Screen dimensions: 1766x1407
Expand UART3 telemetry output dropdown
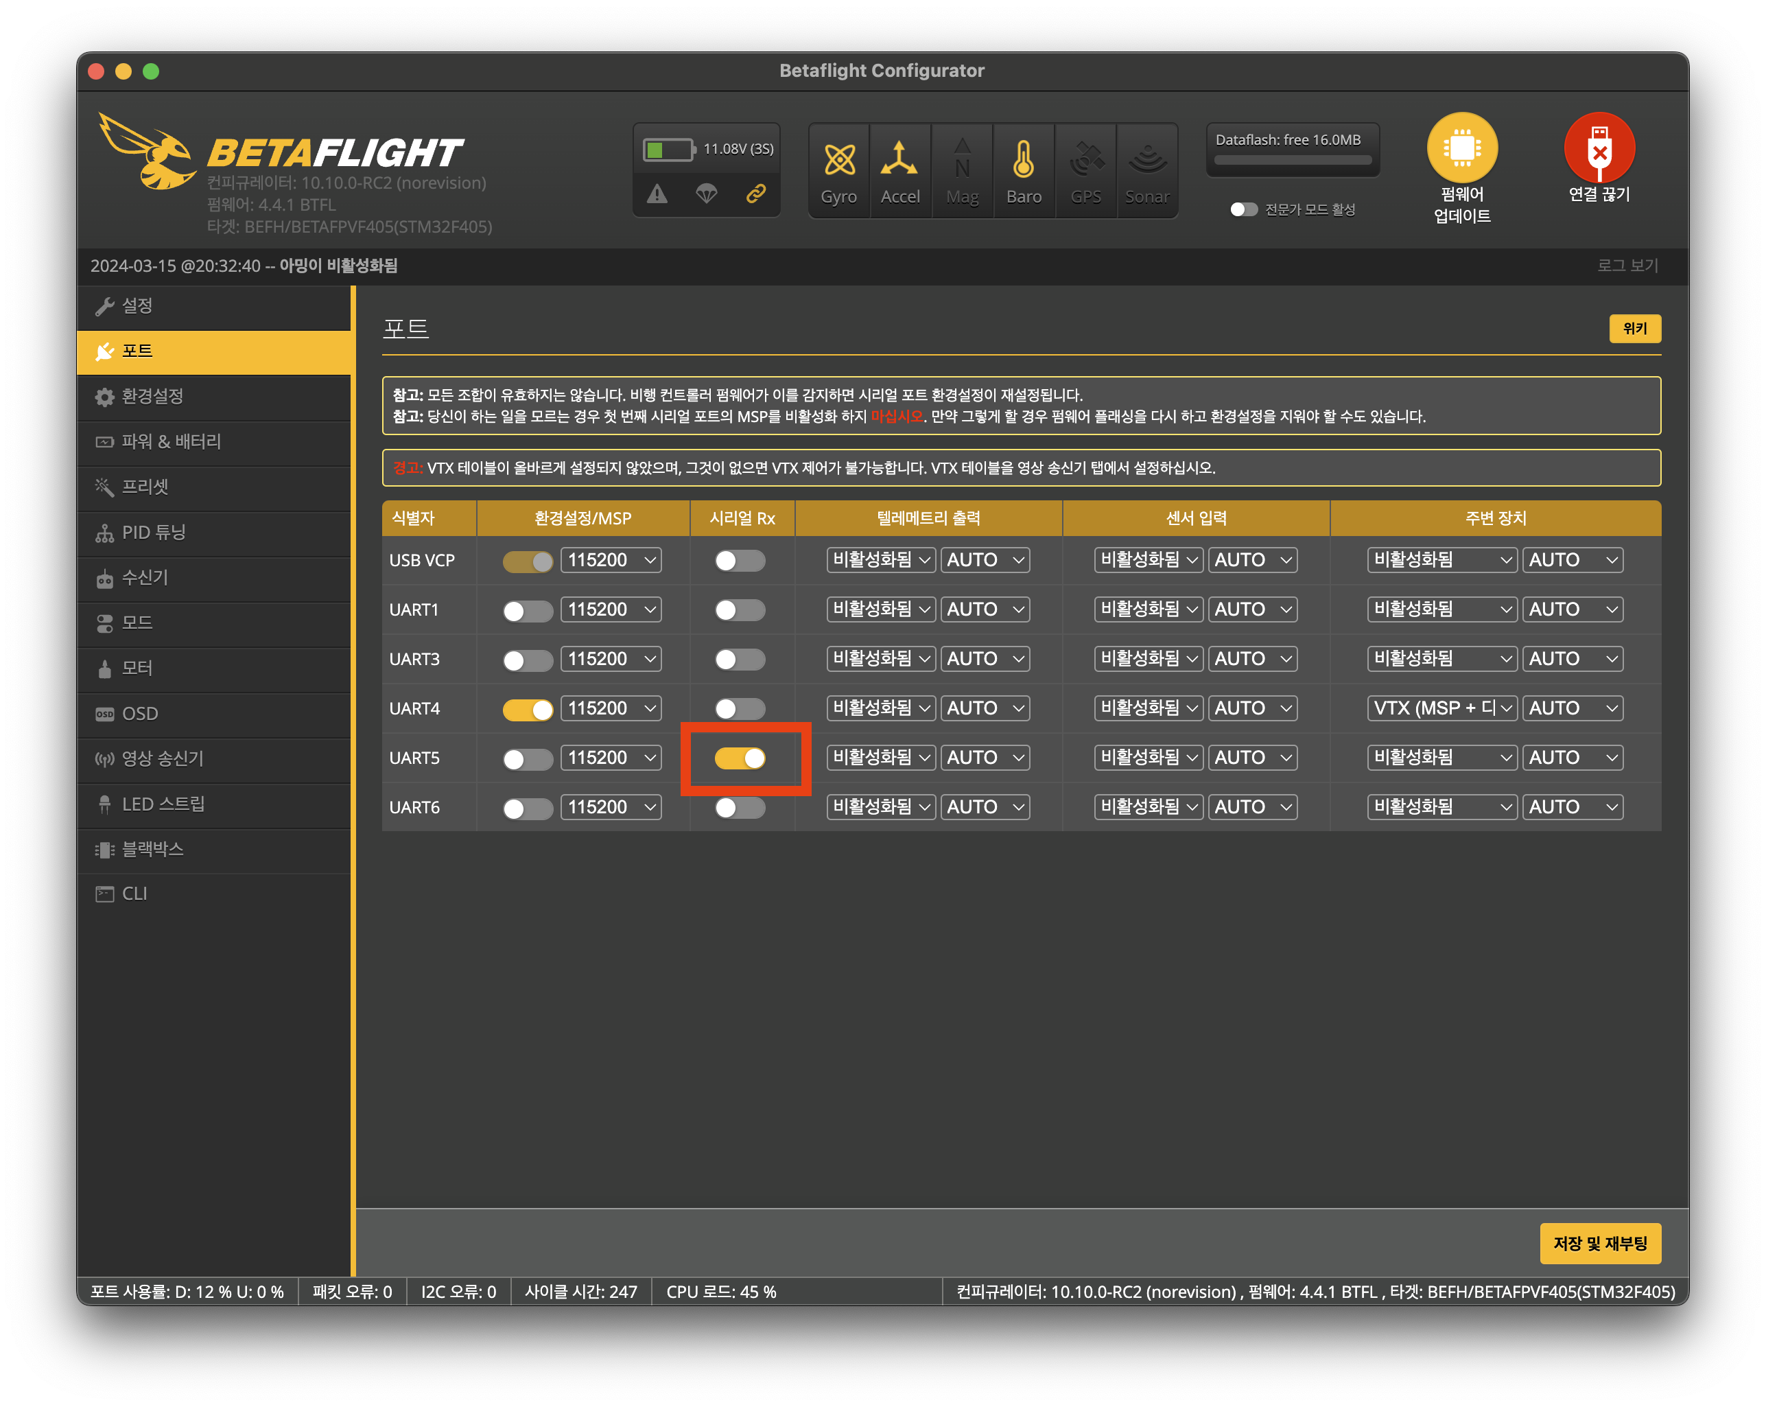coord(880,659)
